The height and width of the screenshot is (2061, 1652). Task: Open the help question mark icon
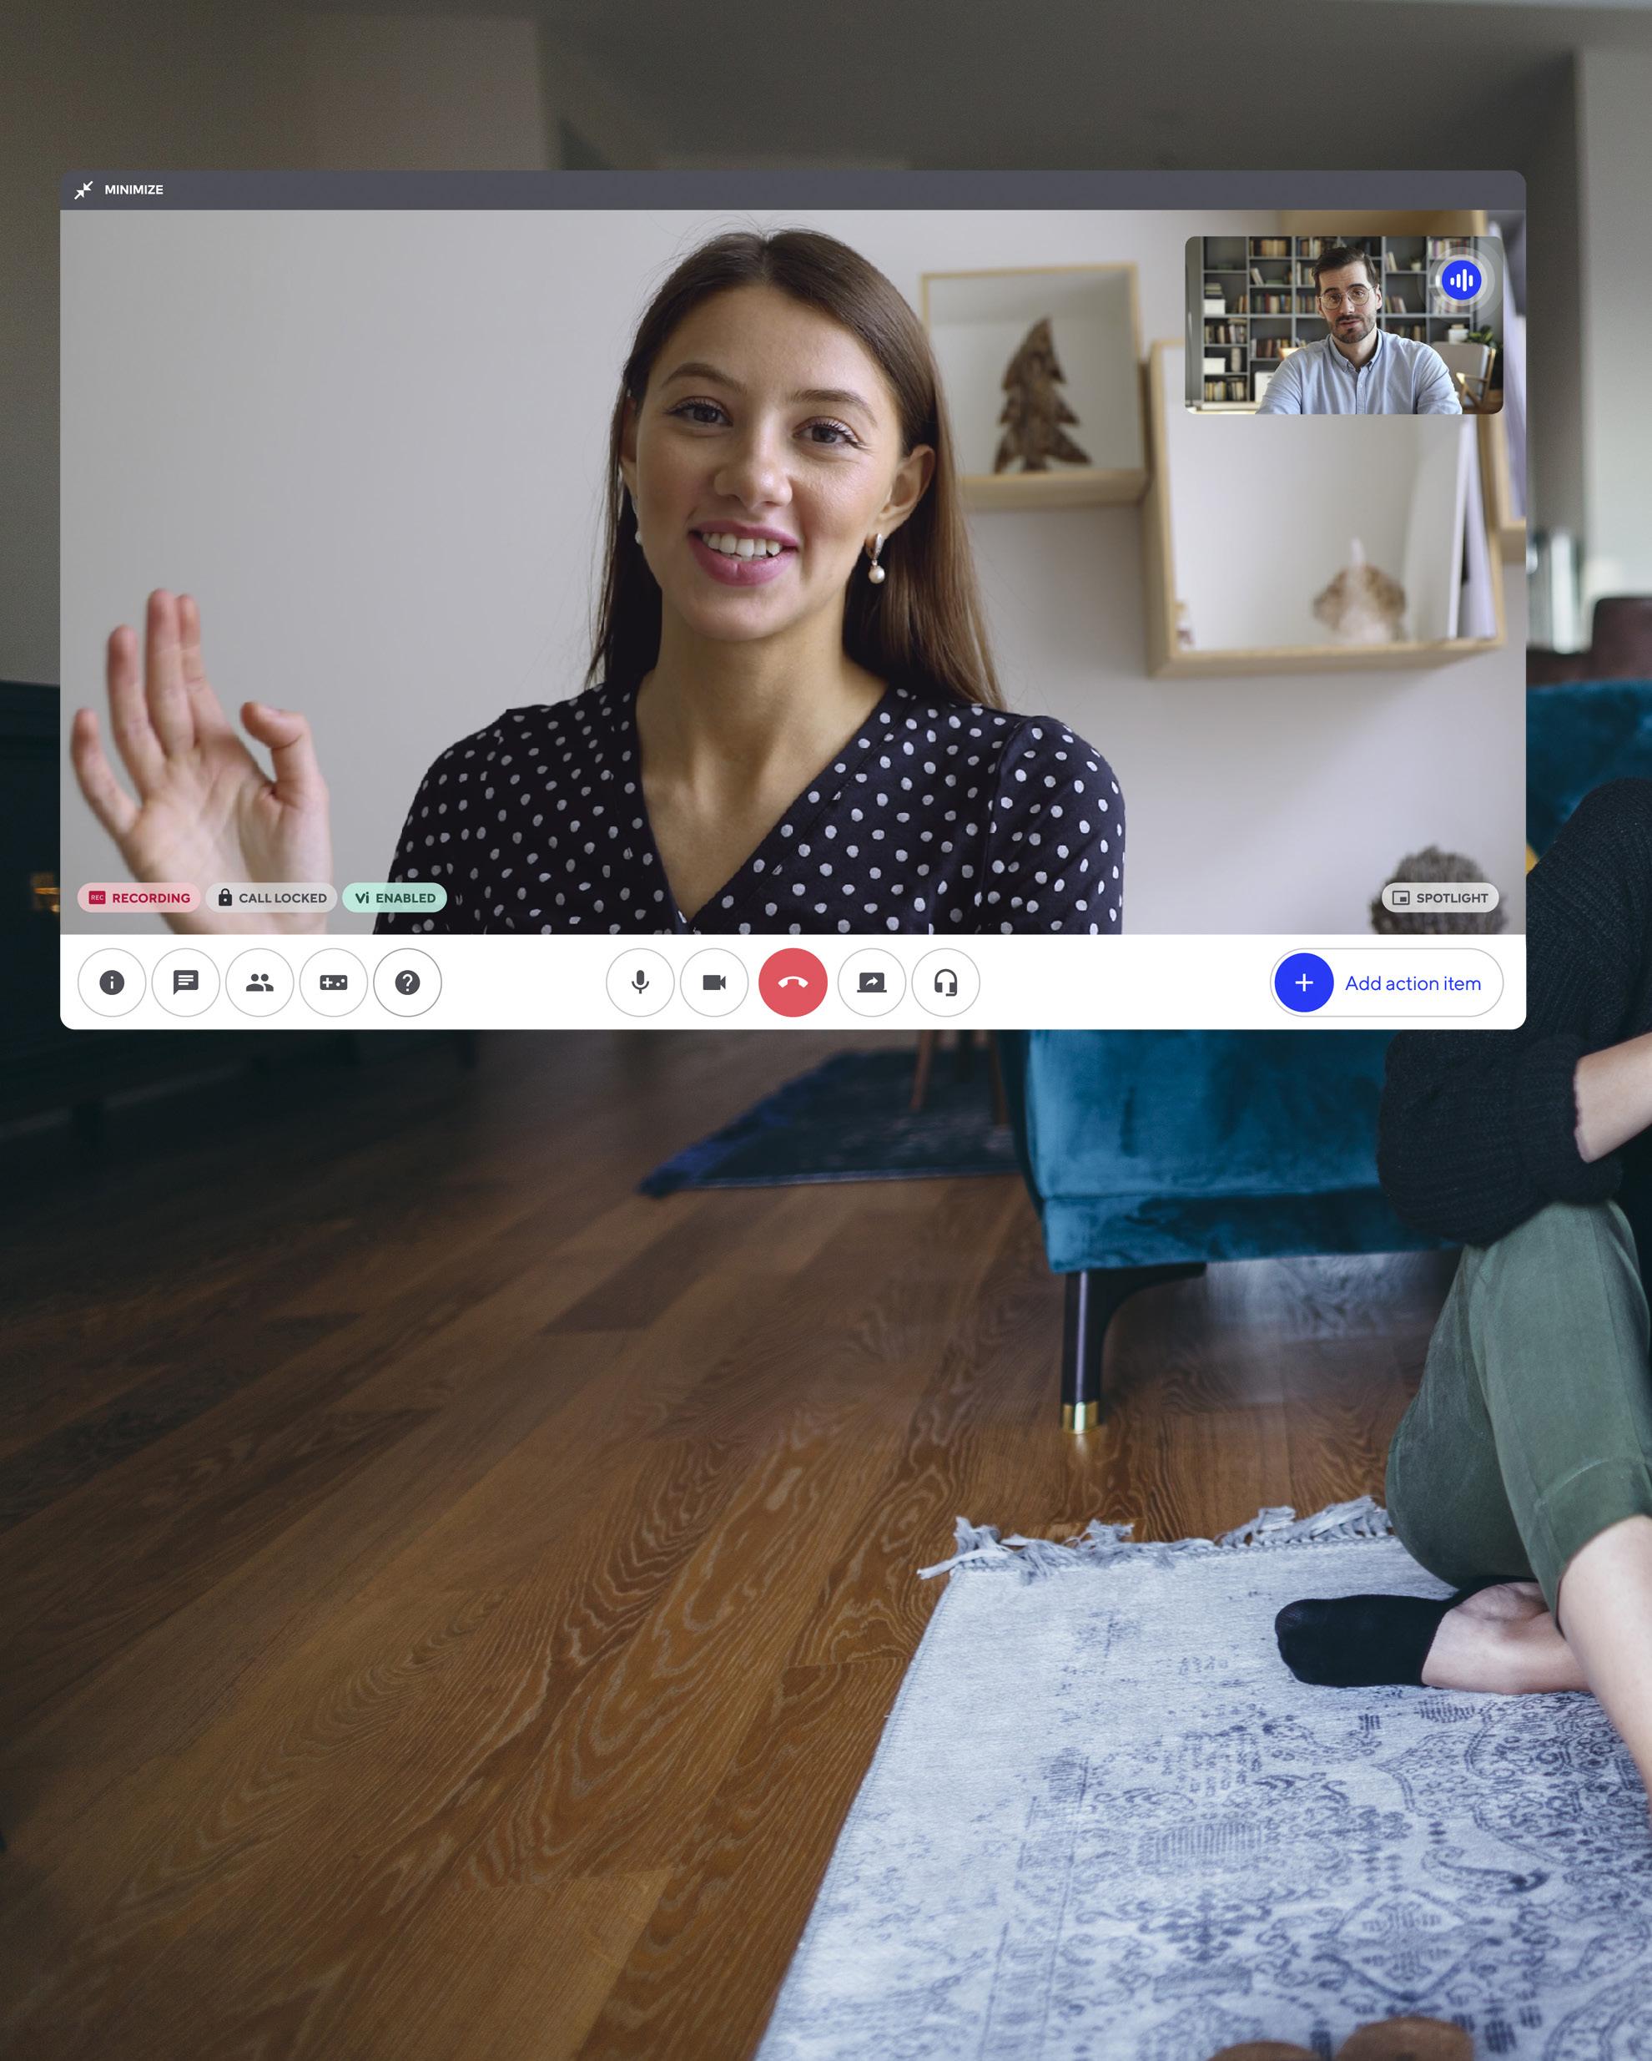pyautogui.click(x=408, y=983)
